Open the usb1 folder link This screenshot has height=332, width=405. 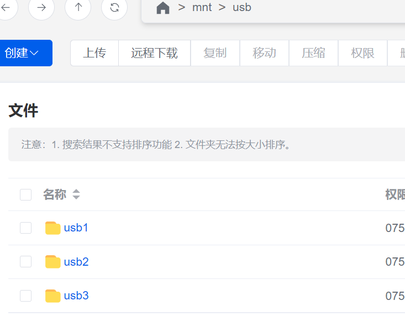(76, 228)
